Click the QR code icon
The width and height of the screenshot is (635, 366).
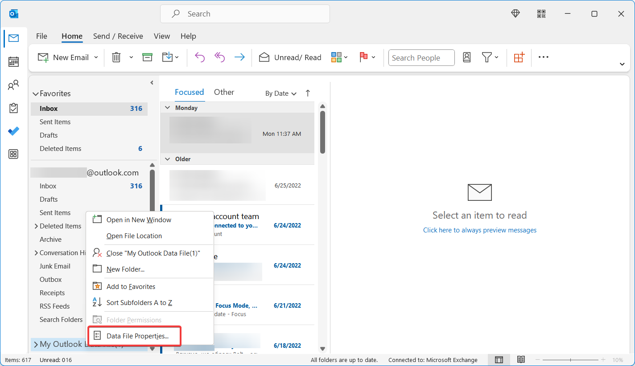542,14
